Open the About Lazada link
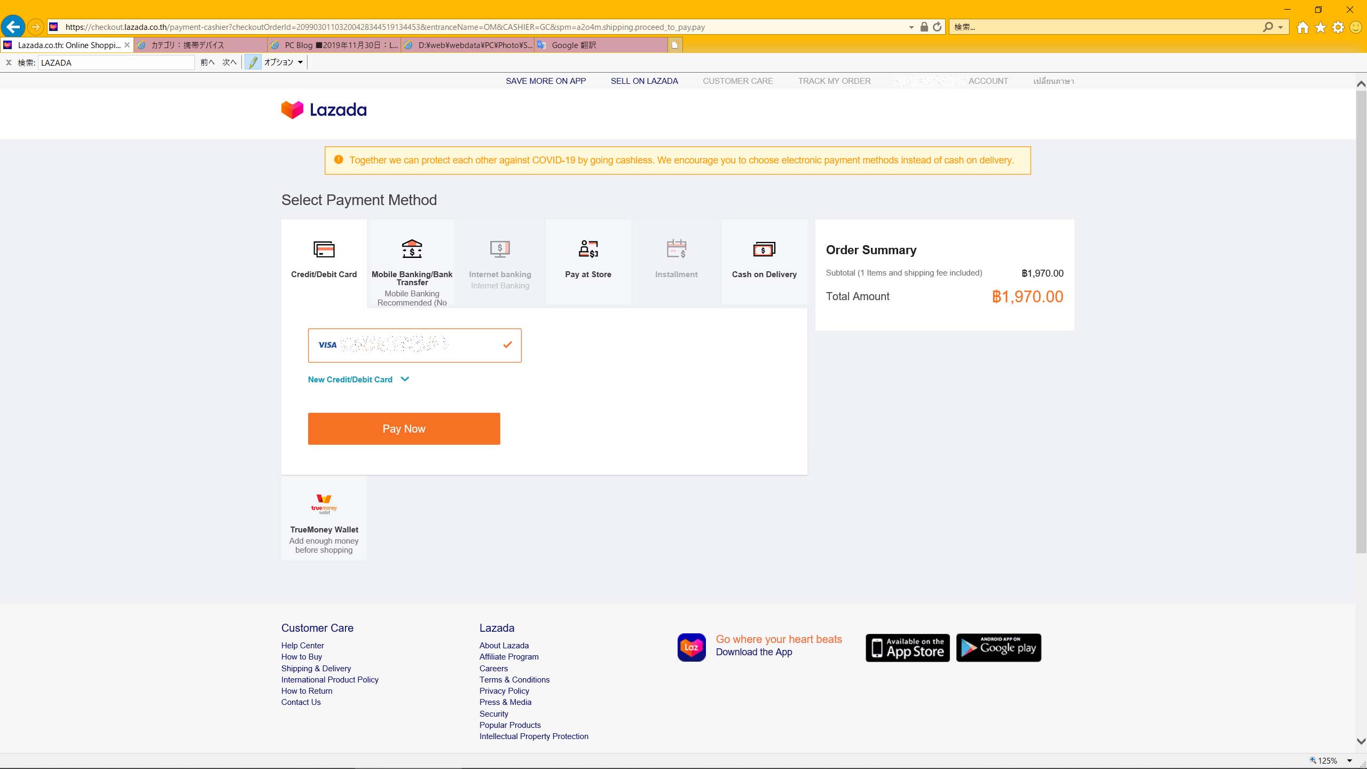The width and height of the screenshot is (1367, 769). coord(504,646)
